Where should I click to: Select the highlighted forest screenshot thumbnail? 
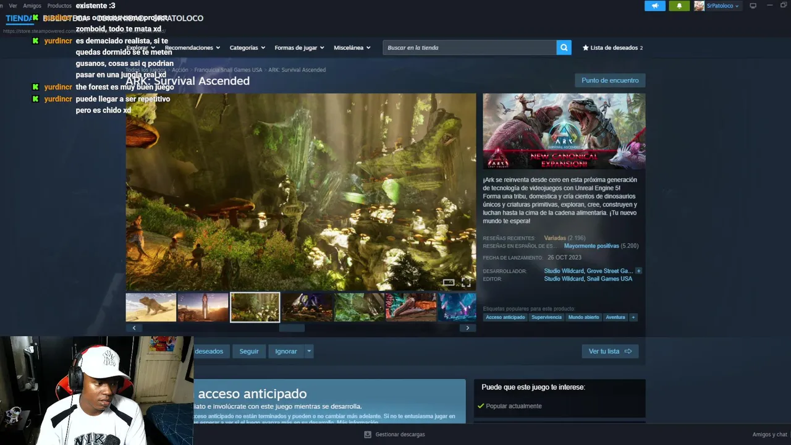(255, 307)
